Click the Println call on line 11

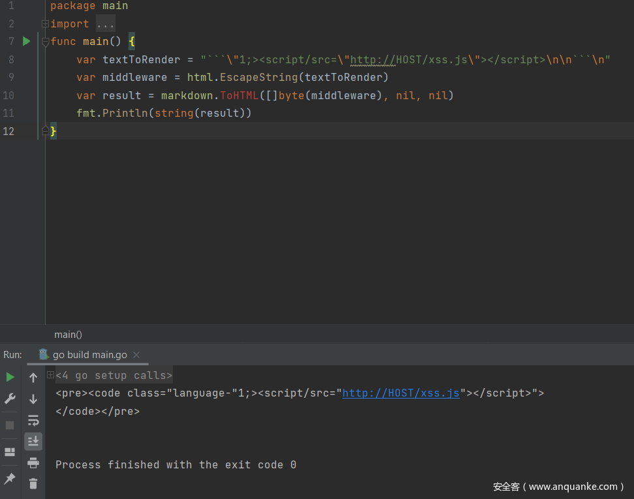pos(125,113)
